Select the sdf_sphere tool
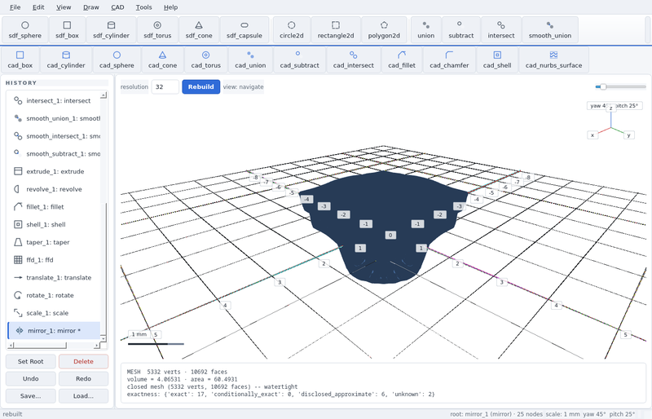The image size is (652, 419). pos(25,30)
